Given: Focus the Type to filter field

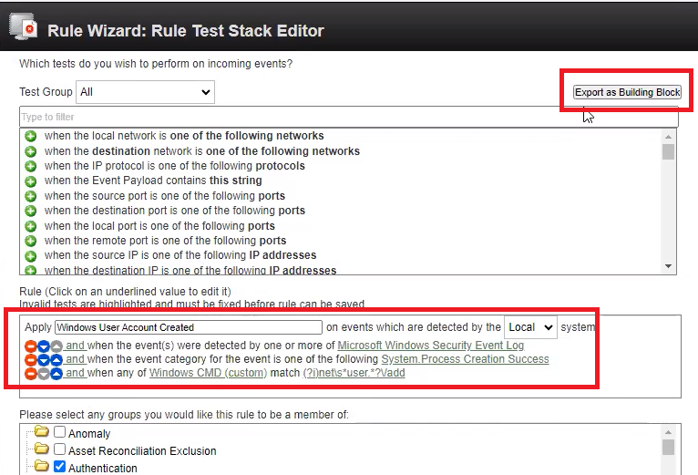Looking at the screenshot, I should click(349, 118).
